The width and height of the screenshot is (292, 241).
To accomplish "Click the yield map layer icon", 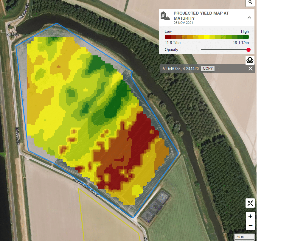I will click(x=165, y=16).
